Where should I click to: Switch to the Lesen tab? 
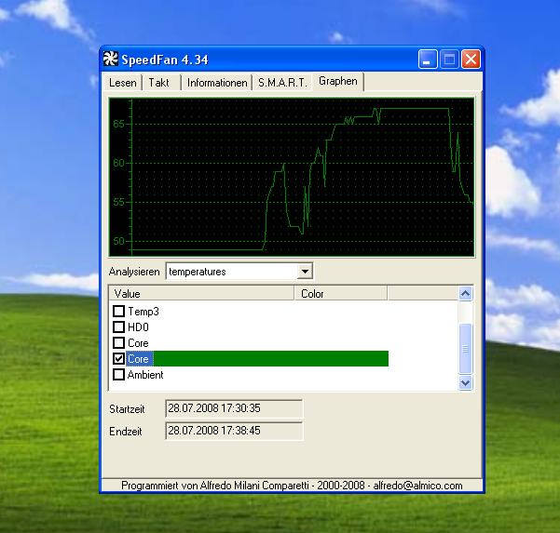[122, 83]
